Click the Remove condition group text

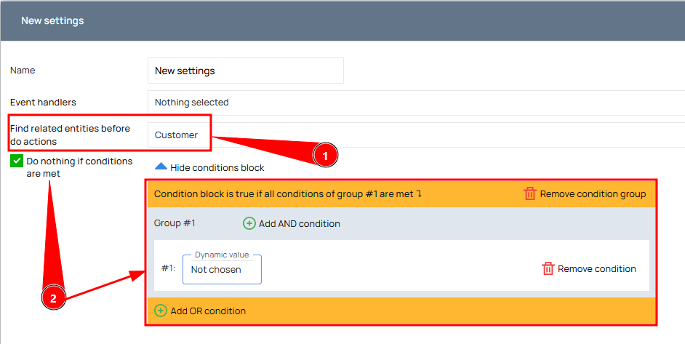pyautogui.click(x=593, y=194)
